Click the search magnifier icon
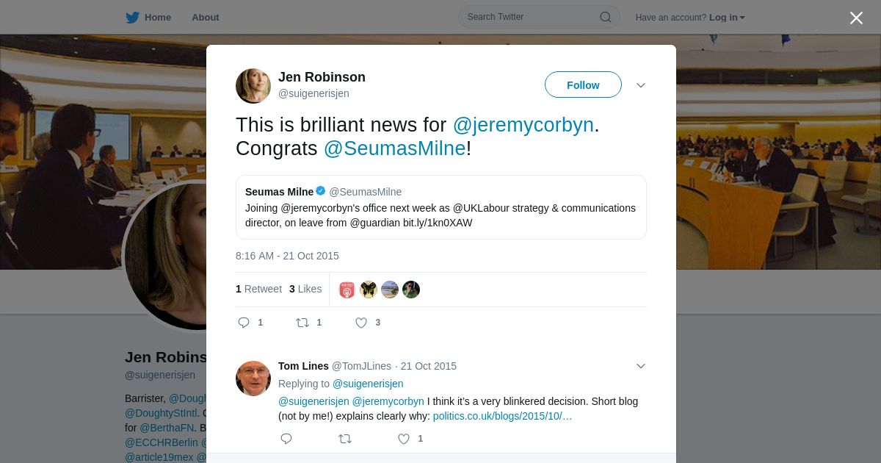 pos(606,17)
